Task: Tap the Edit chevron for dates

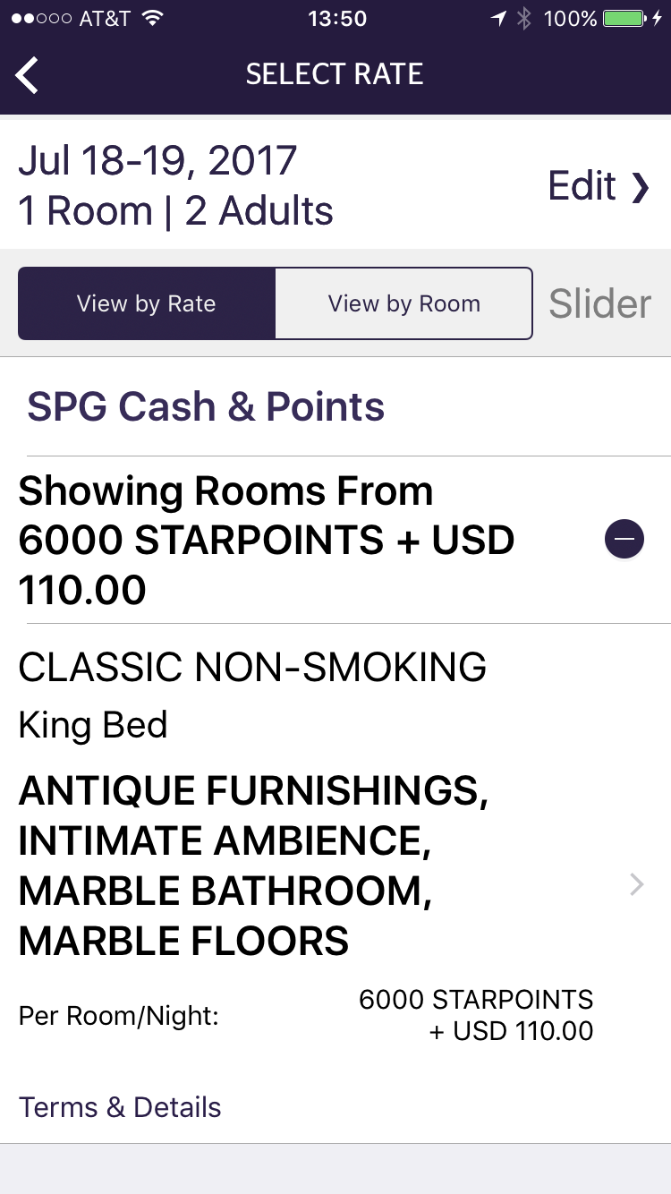Action: point(639,187)
